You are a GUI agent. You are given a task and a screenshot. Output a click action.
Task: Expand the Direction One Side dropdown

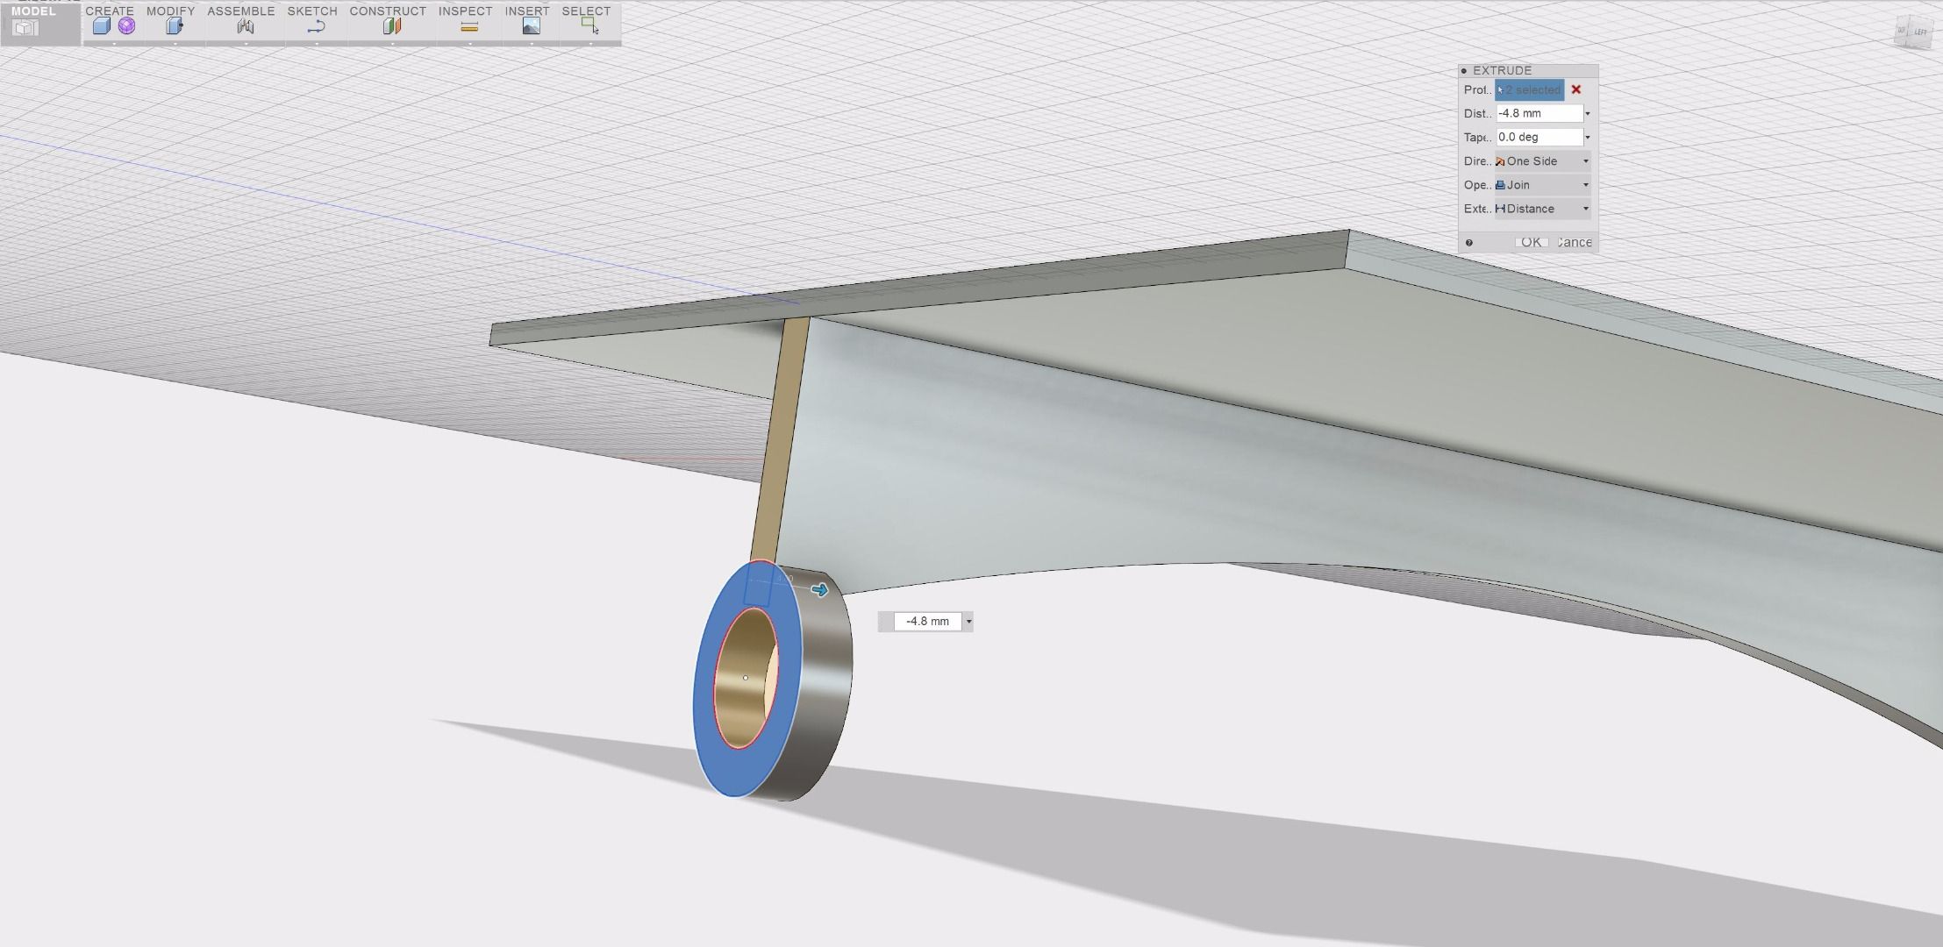point(1586,160)
